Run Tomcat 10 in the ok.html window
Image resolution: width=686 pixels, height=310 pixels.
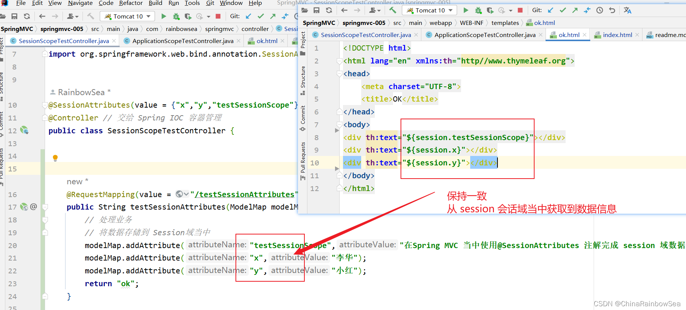[466, 10]
